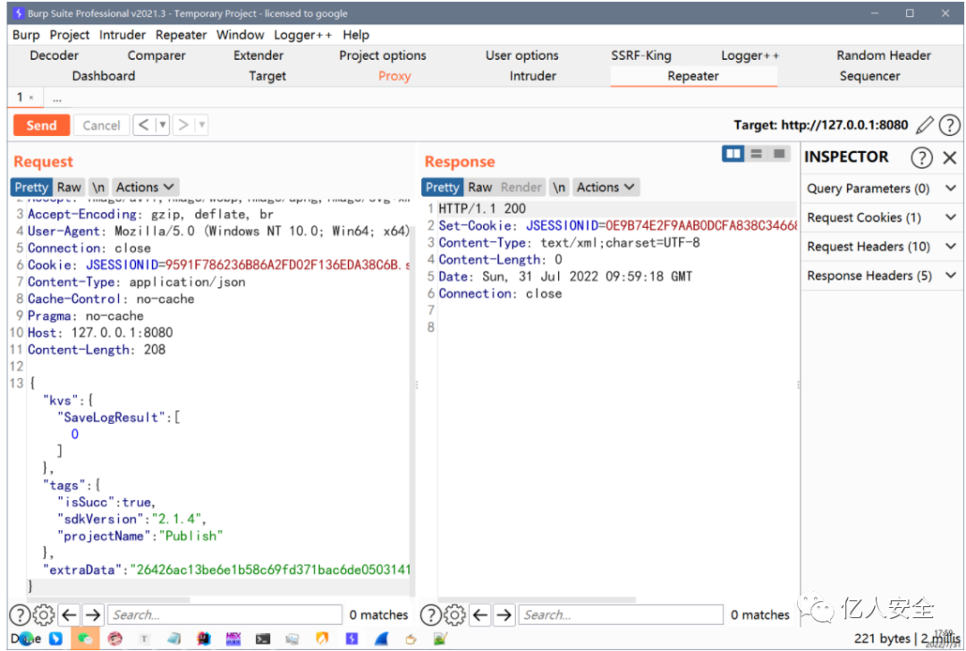Switch Response view to Pretty
This screenshot has width=966, height=651.
pos(443,187)
